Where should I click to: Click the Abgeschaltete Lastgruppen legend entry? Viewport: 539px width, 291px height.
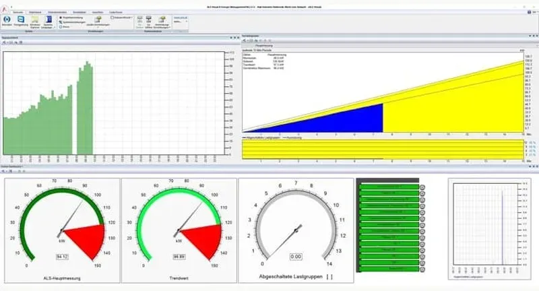(261, 137)
